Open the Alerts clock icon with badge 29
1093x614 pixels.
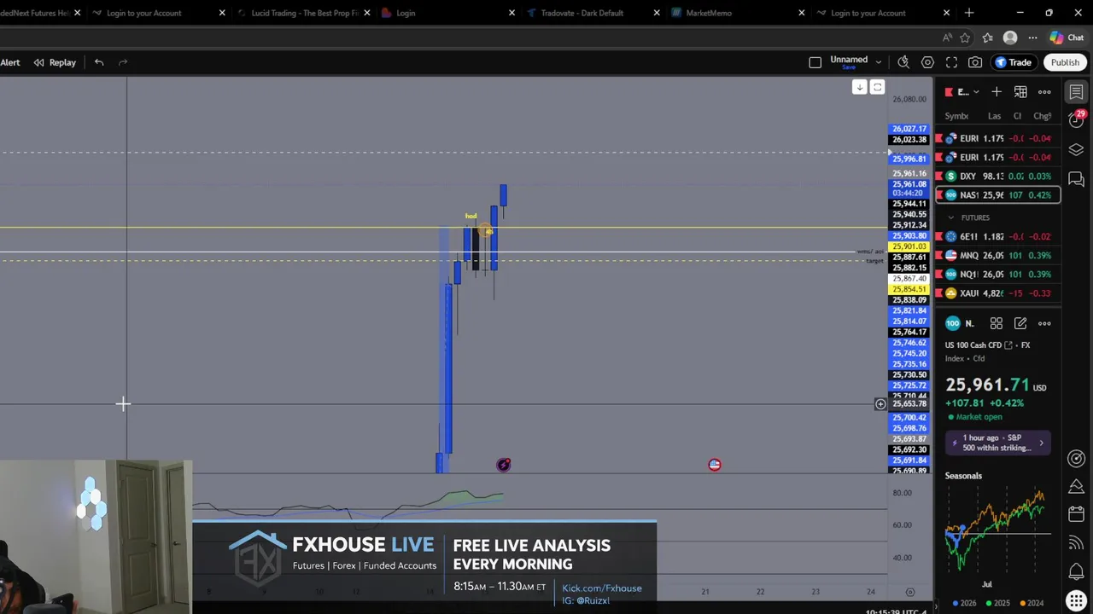[x=1076, y=119]
